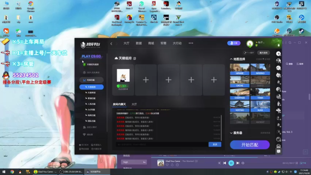Click own player card with ELO 2014
The image size is (311, 175).
[123, 80]
